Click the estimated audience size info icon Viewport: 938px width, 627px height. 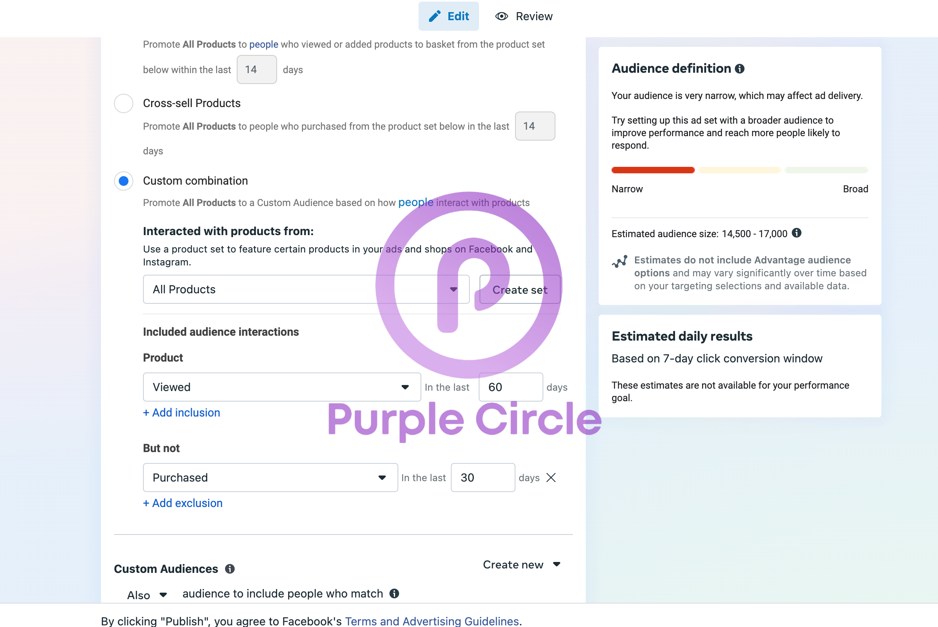pos(797,233)
